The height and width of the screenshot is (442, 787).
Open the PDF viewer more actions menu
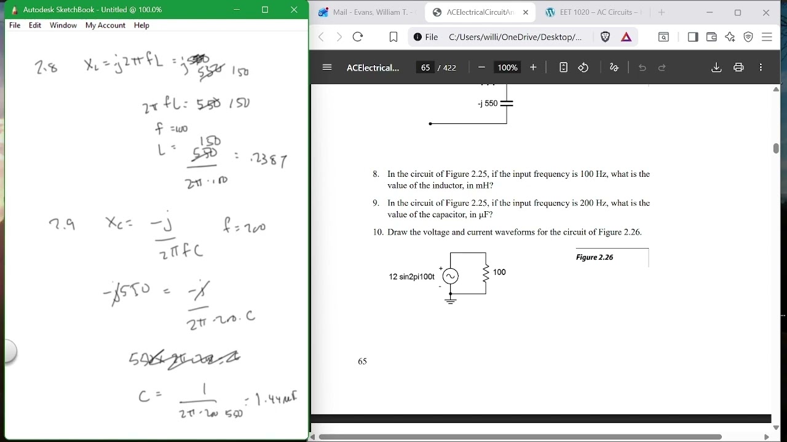pos(761,68)
